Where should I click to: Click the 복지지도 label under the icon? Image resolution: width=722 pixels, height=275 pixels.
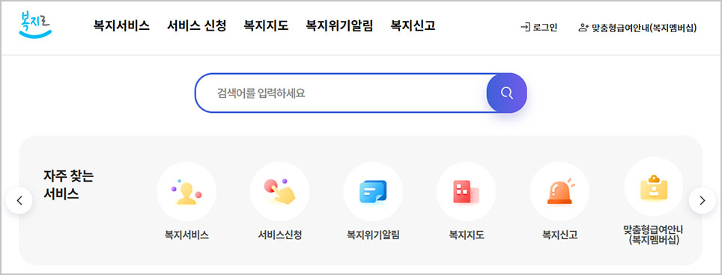pyautogui.click(x=467, y=235)
